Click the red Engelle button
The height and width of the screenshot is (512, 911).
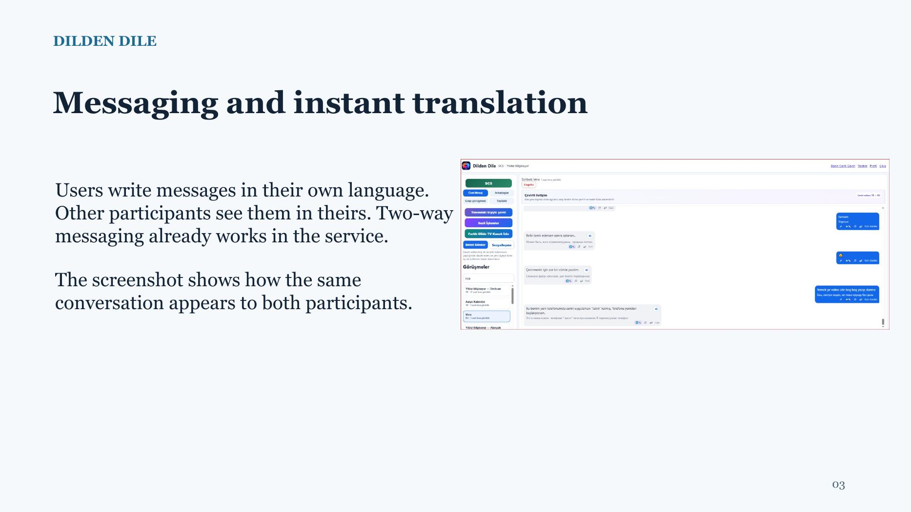point(529,185)
